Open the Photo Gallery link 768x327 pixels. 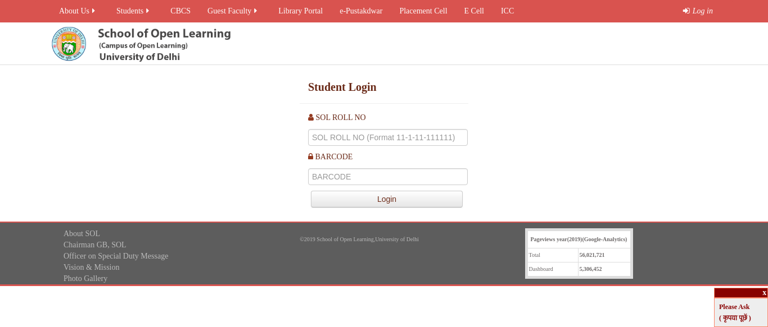[85, 278]
